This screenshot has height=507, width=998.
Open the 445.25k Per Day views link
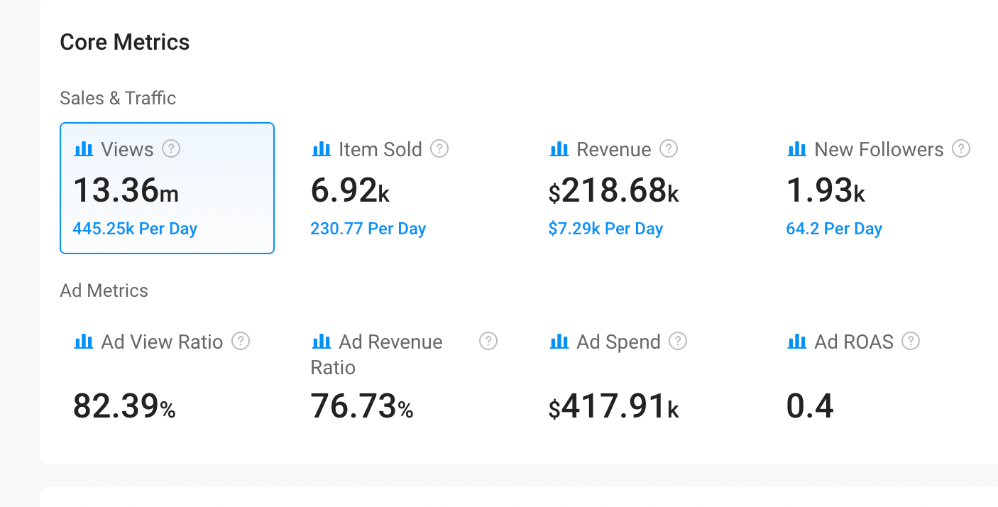tap(135, 229)
